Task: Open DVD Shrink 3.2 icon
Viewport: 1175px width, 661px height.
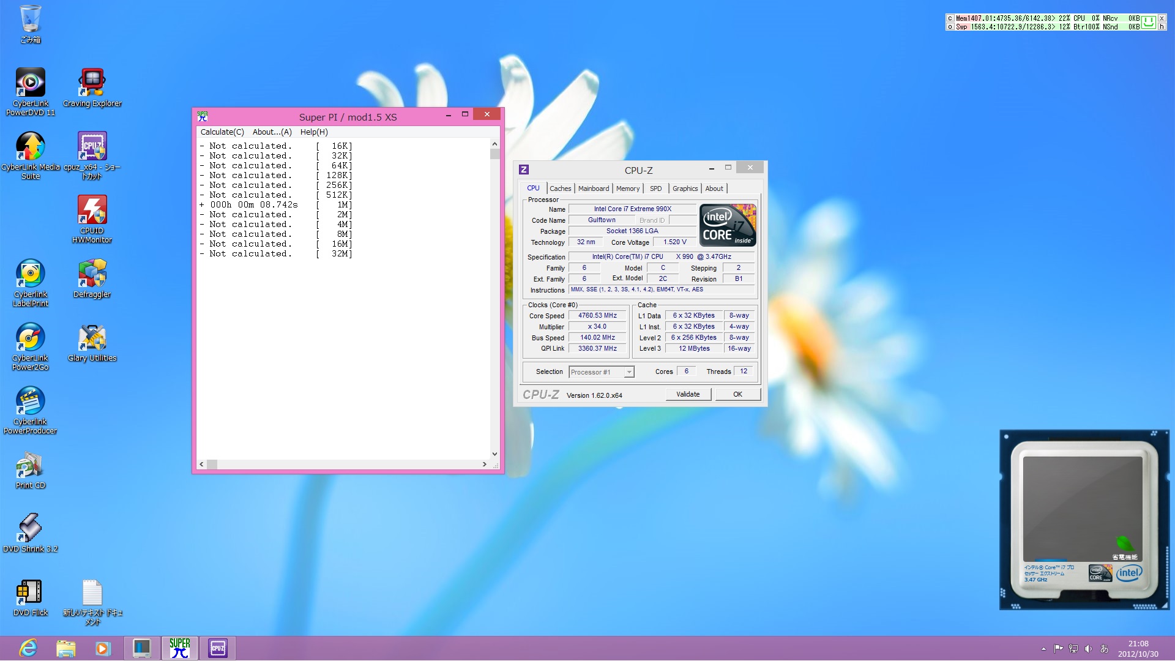Action: 30,528
